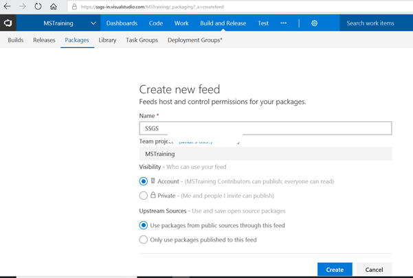Click the MSTraining team project field
This screenshot has height=278, width=413.
pyautogui.click(x=265, y=154)
